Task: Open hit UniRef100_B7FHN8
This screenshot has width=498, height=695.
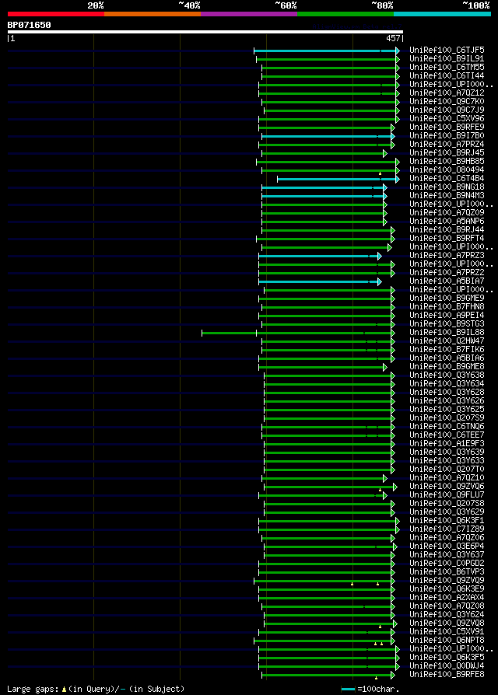Action: tap(447, 307)
